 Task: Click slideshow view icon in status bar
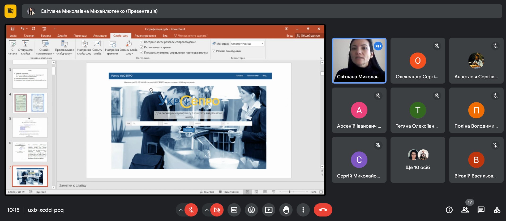click(274, 192)
